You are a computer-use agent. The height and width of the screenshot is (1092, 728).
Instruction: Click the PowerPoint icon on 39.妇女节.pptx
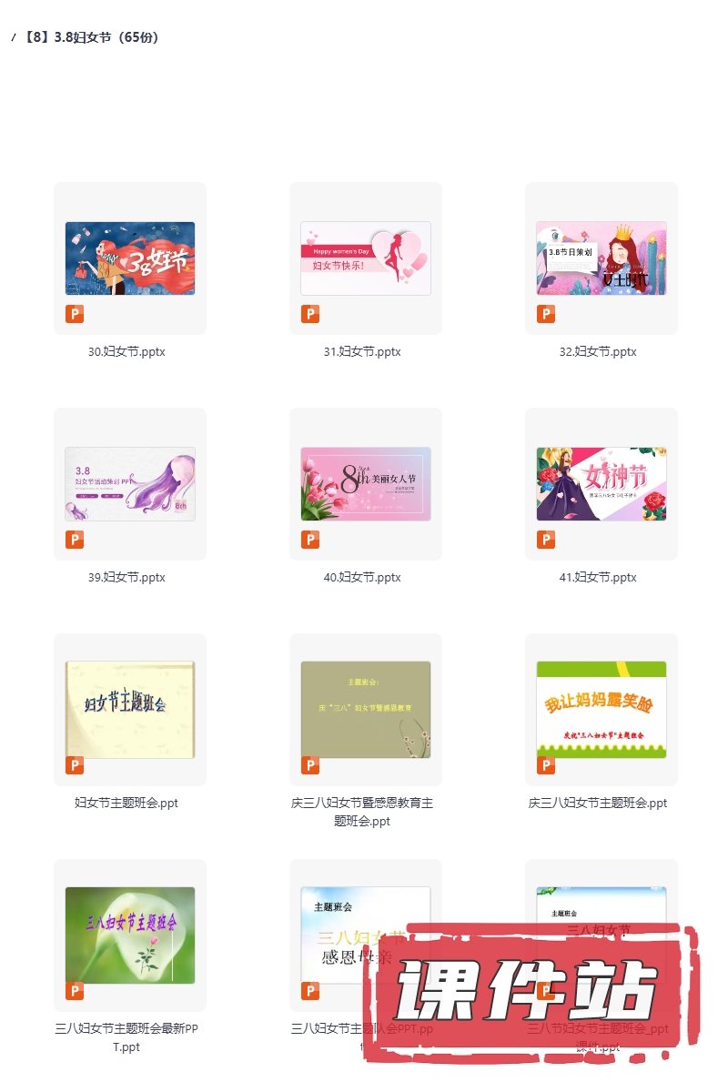(x=75, y=541)
